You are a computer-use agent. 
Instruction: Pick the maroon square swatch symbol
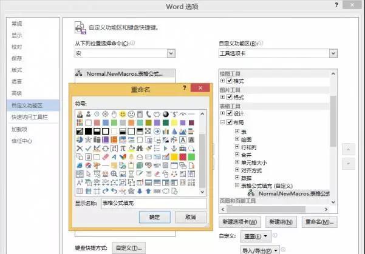point(191,122)
